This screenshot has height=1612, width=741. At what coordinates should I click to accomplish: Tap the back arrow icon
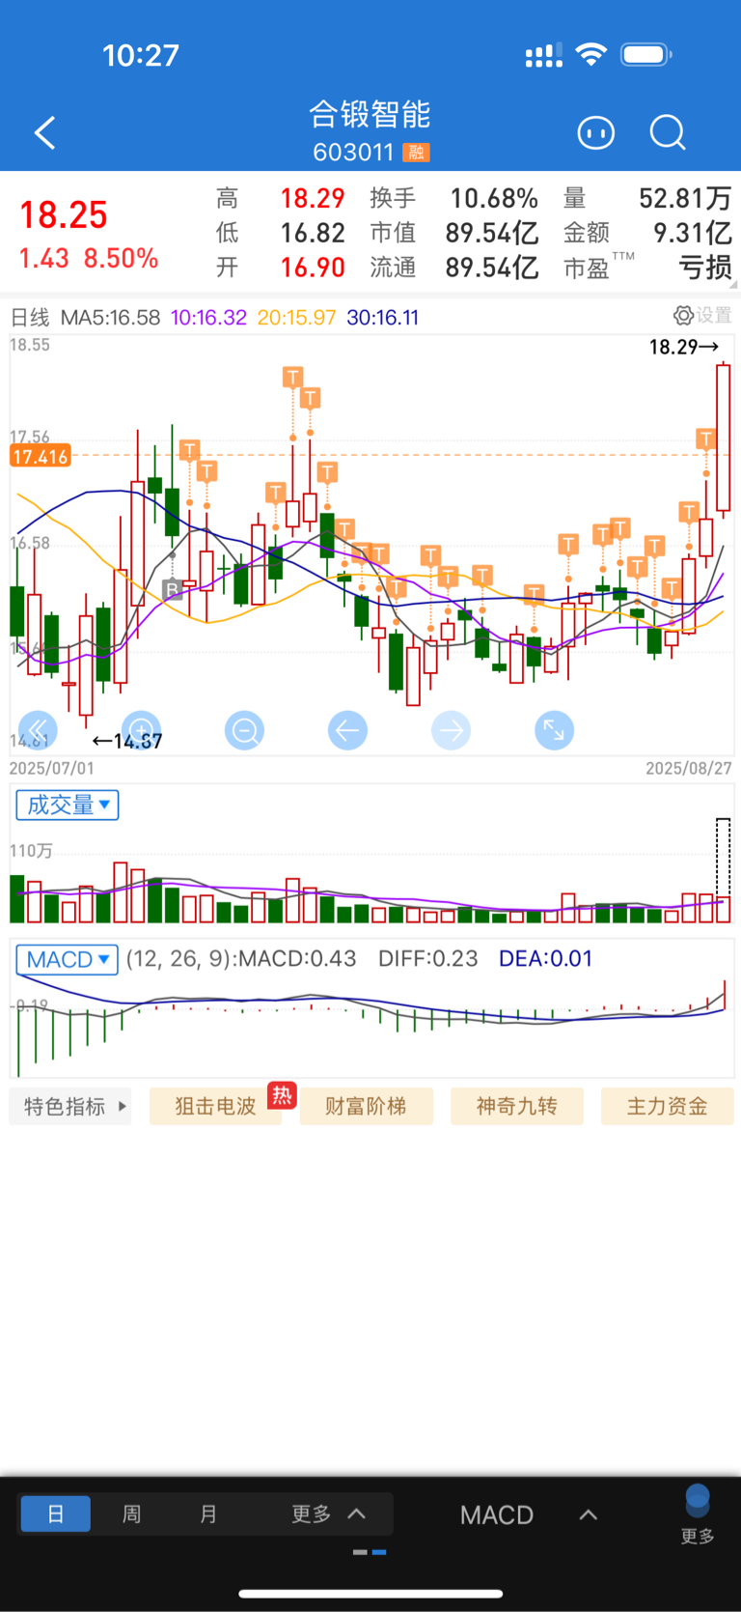point(44,133)
